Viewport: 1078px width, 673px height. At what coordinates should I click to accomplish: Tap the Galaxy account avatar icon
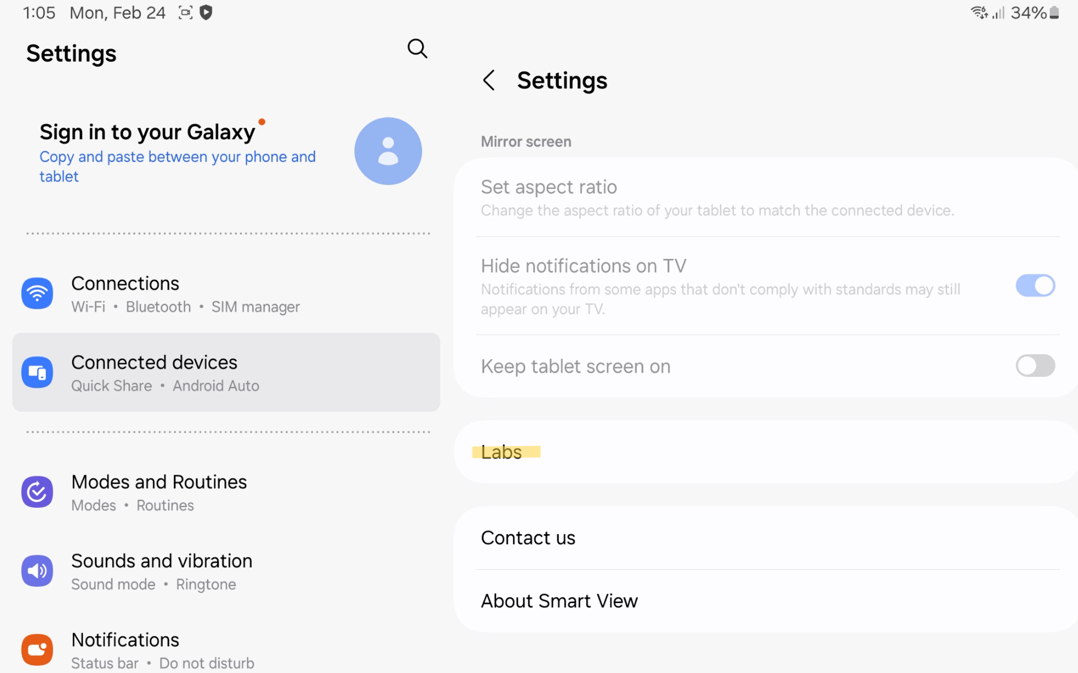pos(388,151)
